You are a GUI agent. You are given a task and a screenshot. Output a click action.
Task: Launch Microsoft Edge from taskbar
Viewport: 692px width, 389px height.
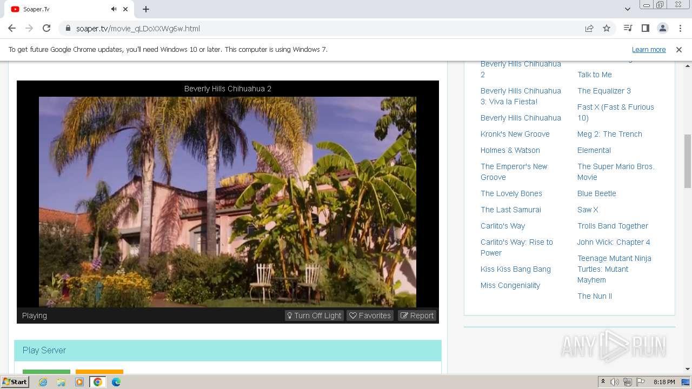116,382
